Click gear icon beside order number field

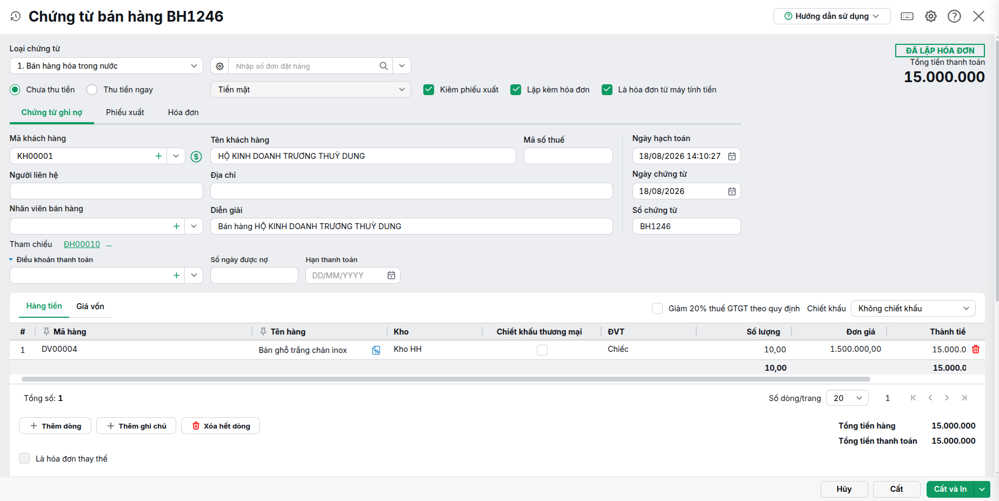[x=219, y=66]
